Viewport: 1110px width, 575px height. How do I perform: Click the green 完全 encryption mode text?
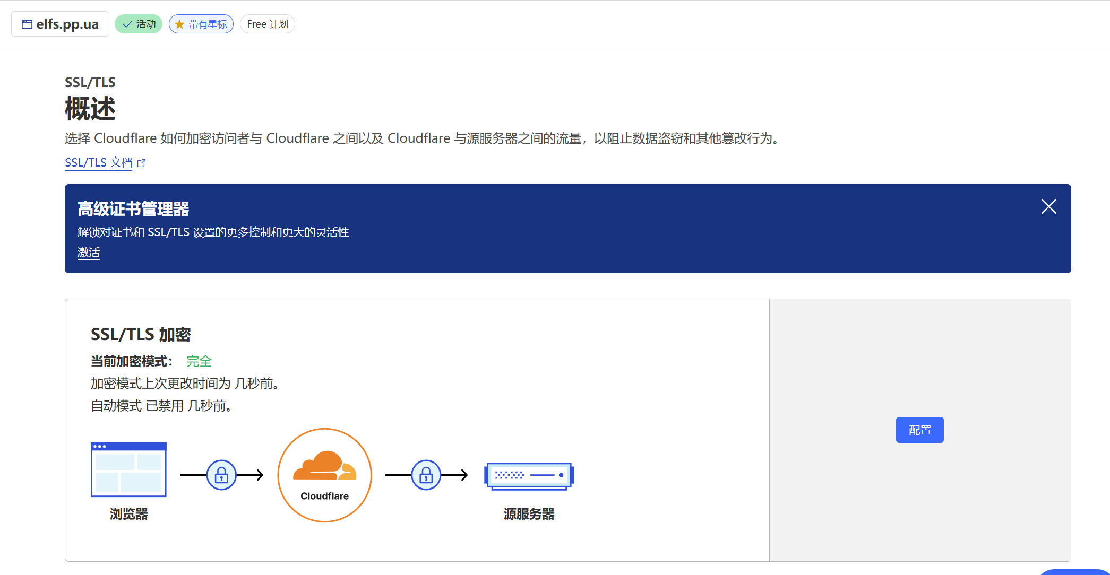coord(199,361)
